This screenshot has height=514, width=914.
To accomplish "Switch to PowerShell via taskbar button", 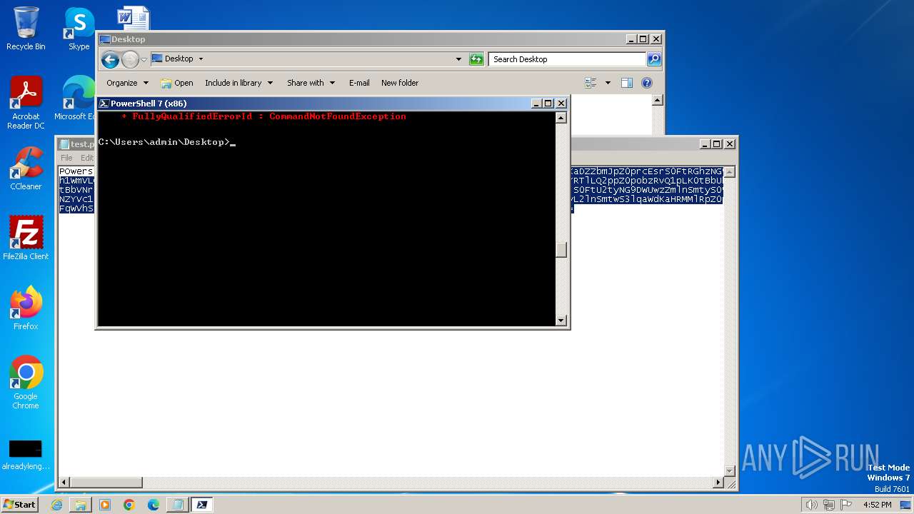I will [x=201, y=505].
